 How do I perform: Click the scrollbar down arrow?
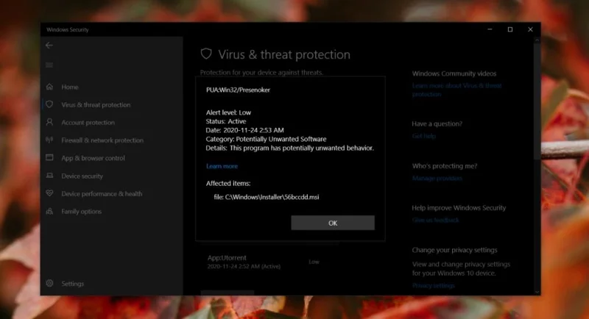coord(537,292)
